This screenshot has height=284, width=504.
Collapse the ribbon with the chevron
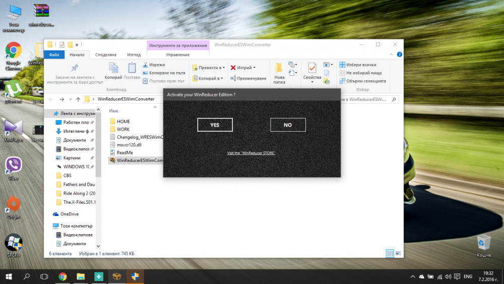pyautogui.click(x=391, y=54)
